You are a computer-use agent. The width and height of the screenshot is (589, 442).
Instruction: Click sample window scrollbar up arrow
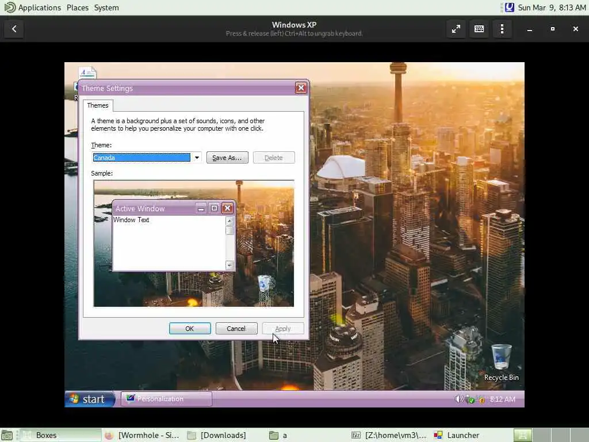(x=230, y=220)
